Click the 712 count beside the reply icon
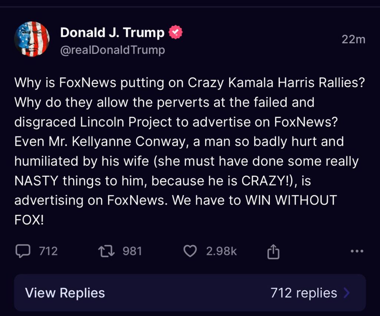Image resolution: width=380 pixels, height=316 pixels. coord(49,251)
